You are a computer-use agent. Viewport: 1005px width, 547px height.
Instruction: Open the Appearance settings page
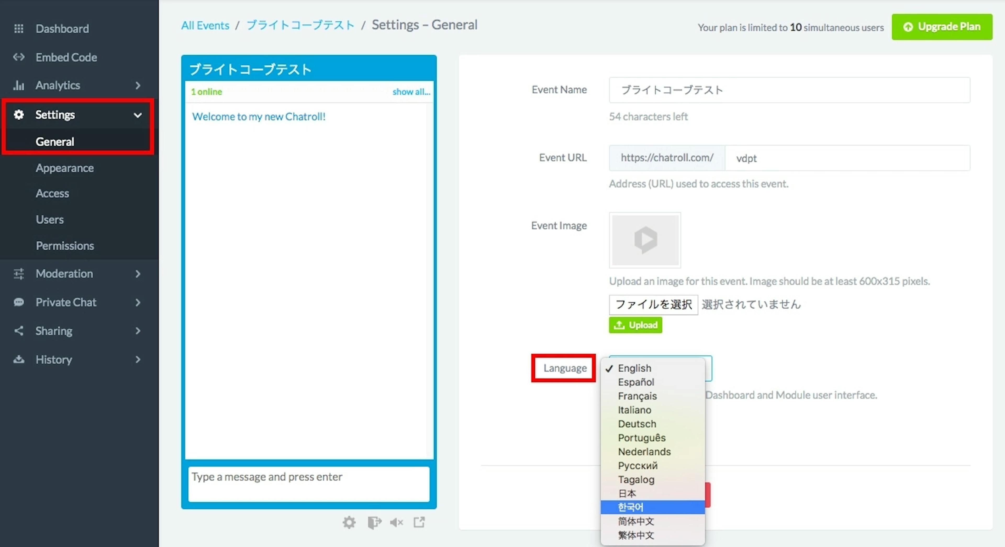(65, 168)
